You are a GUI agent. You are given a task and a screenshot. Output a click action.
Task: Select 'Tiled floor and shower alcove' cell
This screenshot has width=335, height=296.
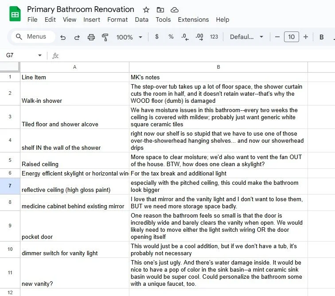click(x=74, y=117)
